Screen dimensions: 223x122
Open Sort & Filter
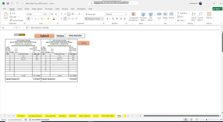194,16
